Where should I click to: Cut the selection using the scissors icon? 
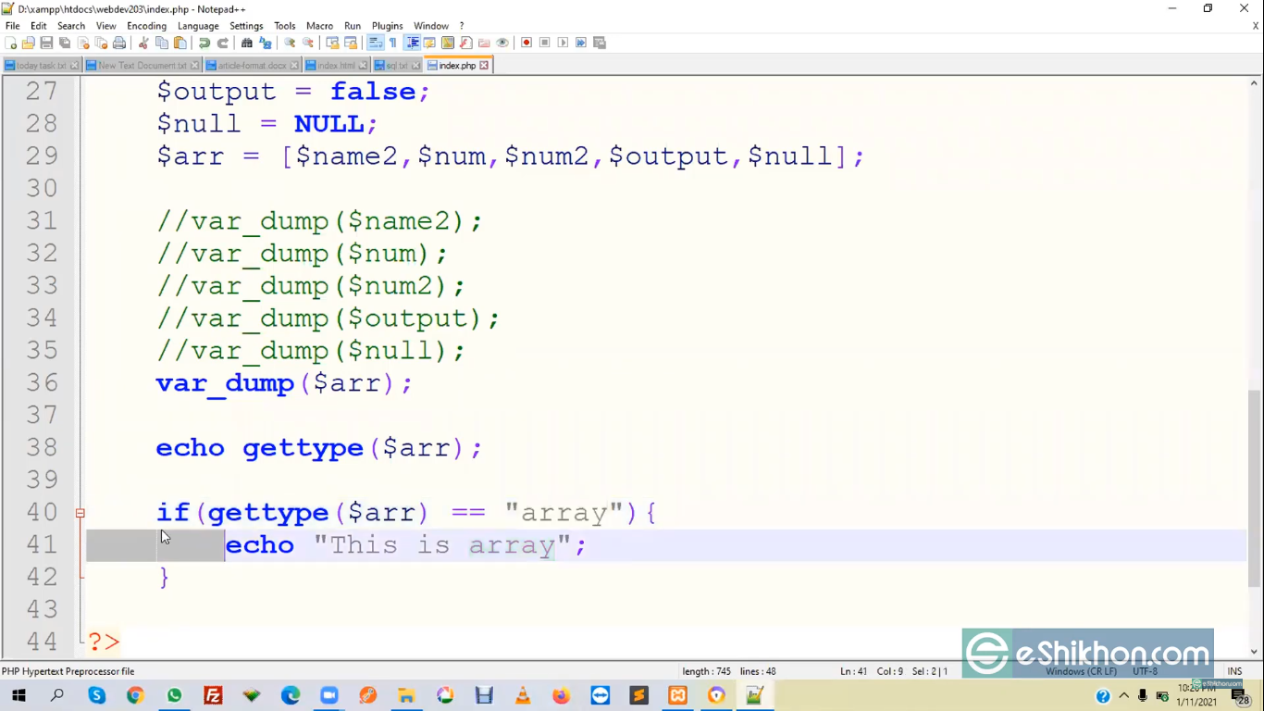pos(144,43)
